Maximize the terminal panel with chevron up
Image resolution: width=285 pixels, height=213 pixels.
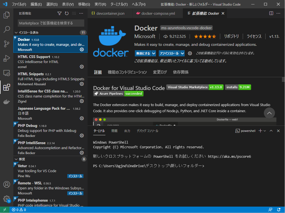[x=271, y=131]
